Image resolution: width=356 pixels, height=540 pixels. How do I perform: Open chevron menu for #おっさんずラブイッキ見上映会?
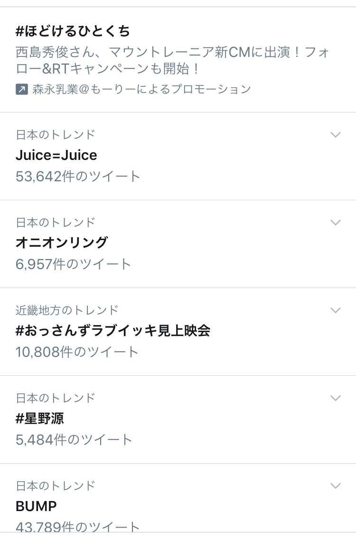tap(335, 310)
